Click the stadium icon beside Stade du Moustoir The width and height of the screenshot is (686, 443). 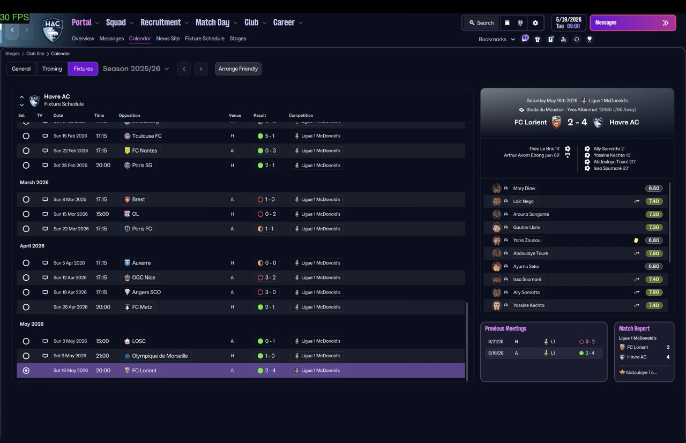(521, 110)
